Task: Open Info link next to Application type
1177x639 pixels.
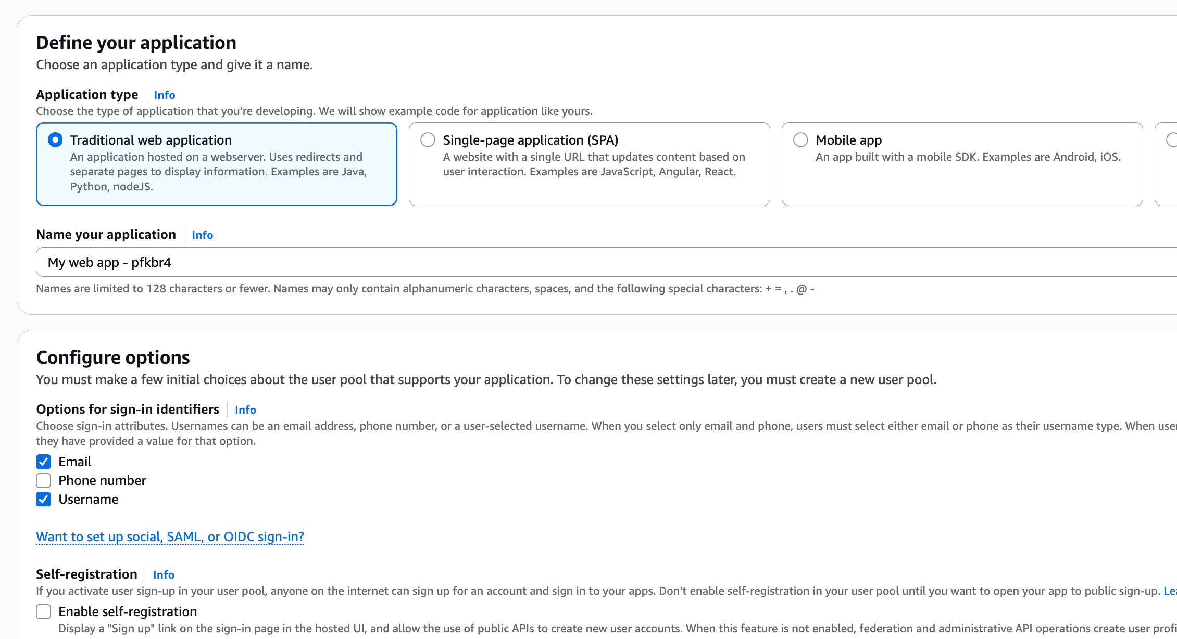Action: point(164,95)
